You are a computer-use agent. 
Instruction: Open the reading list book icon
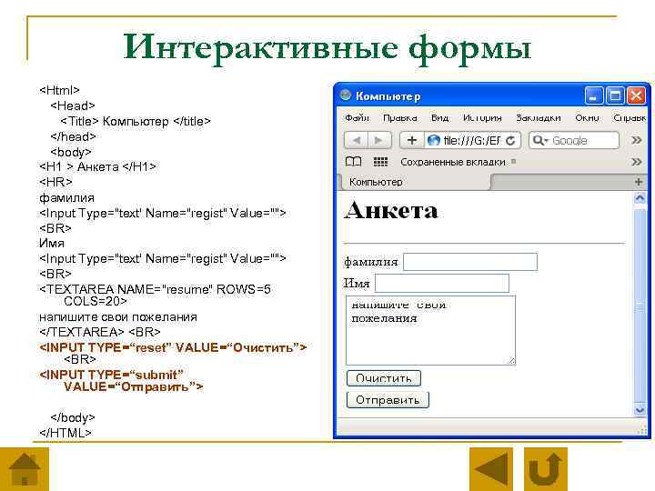pos(353,162)
